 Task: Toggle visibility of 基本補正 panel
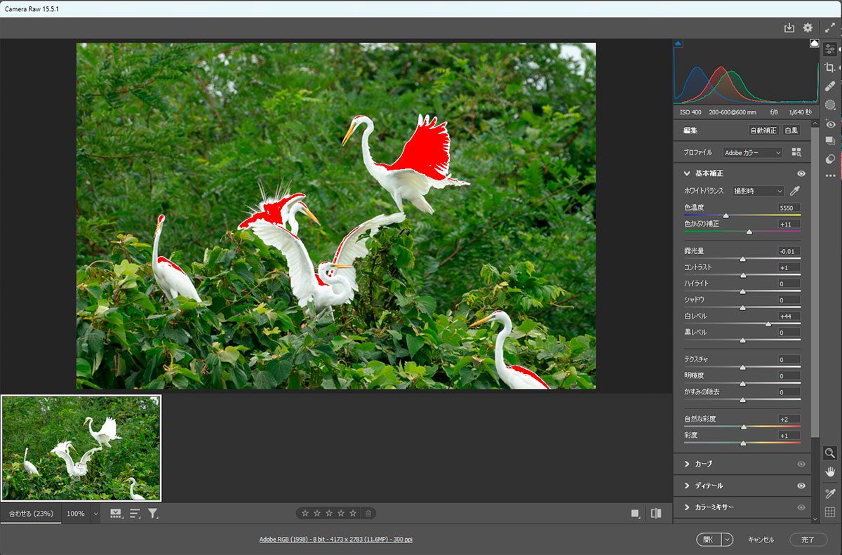coord(801,173)
